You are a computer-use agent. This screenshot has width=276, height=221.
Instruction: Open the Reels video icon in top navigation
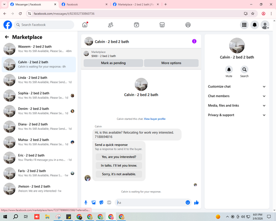tap(136, 25)
